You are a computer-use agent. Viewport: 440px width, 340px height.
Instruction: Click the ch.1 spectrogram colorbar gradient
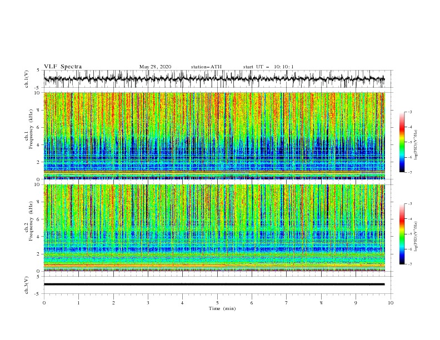point(402,142)
